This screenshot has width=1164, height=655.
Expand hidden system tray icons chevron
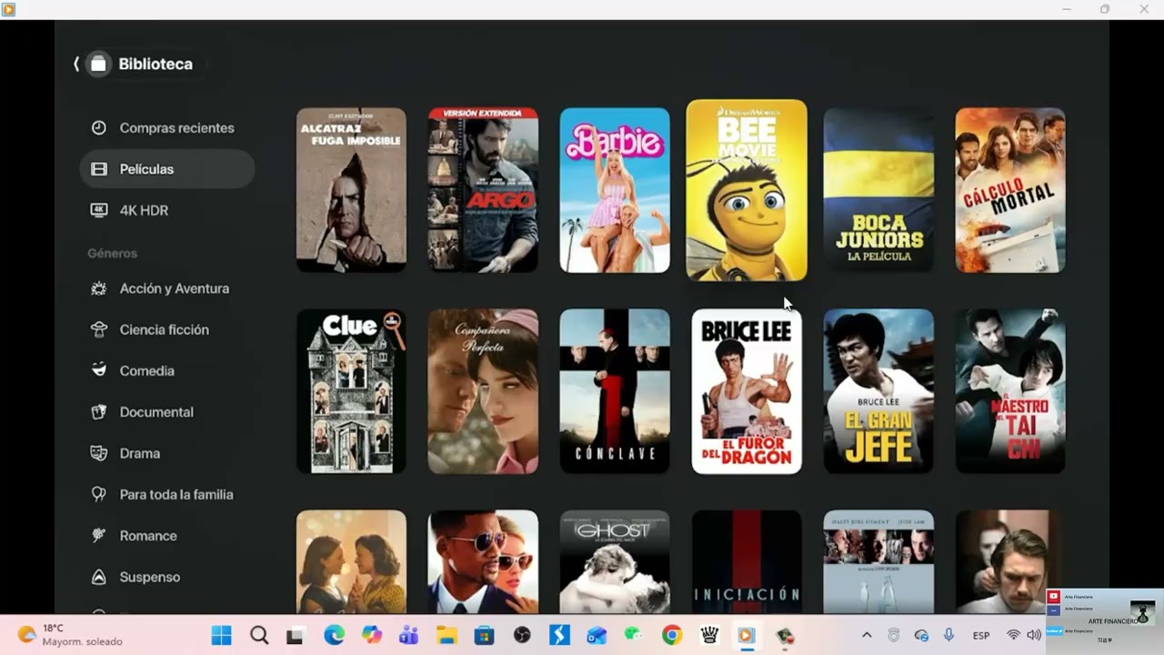[867, 635]
